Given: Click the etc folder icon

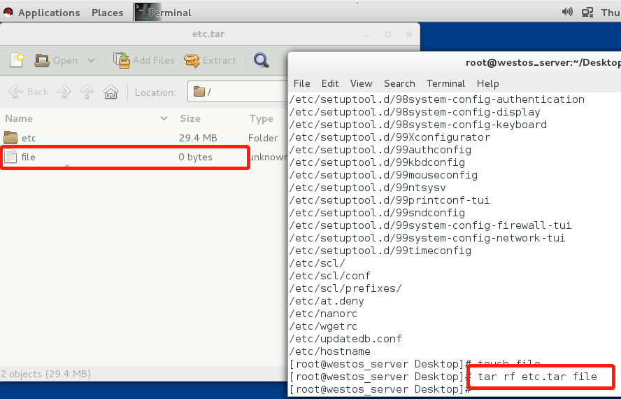Looking at the screenshot, I should click(10, 138).
